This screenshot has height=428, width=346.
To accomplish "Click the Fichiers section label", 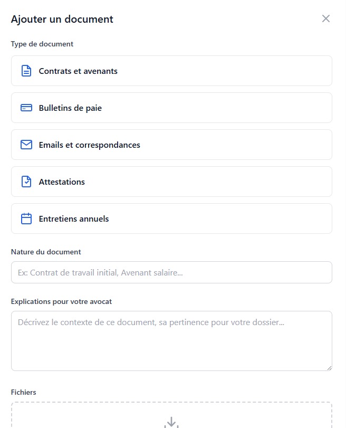I will click(24, 392).
